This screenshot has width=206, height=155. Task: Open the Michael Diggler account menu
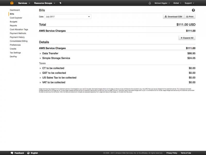coord(162,3)
